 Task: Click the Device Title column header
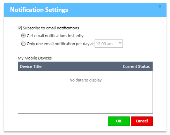tap(31, 66)
